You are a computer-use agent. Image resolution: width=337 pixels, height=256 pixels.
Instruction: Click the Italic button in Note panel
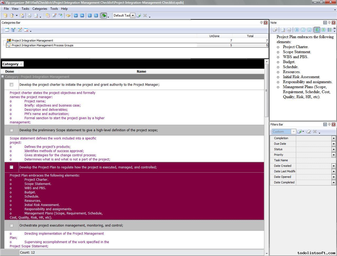(303, 30)
